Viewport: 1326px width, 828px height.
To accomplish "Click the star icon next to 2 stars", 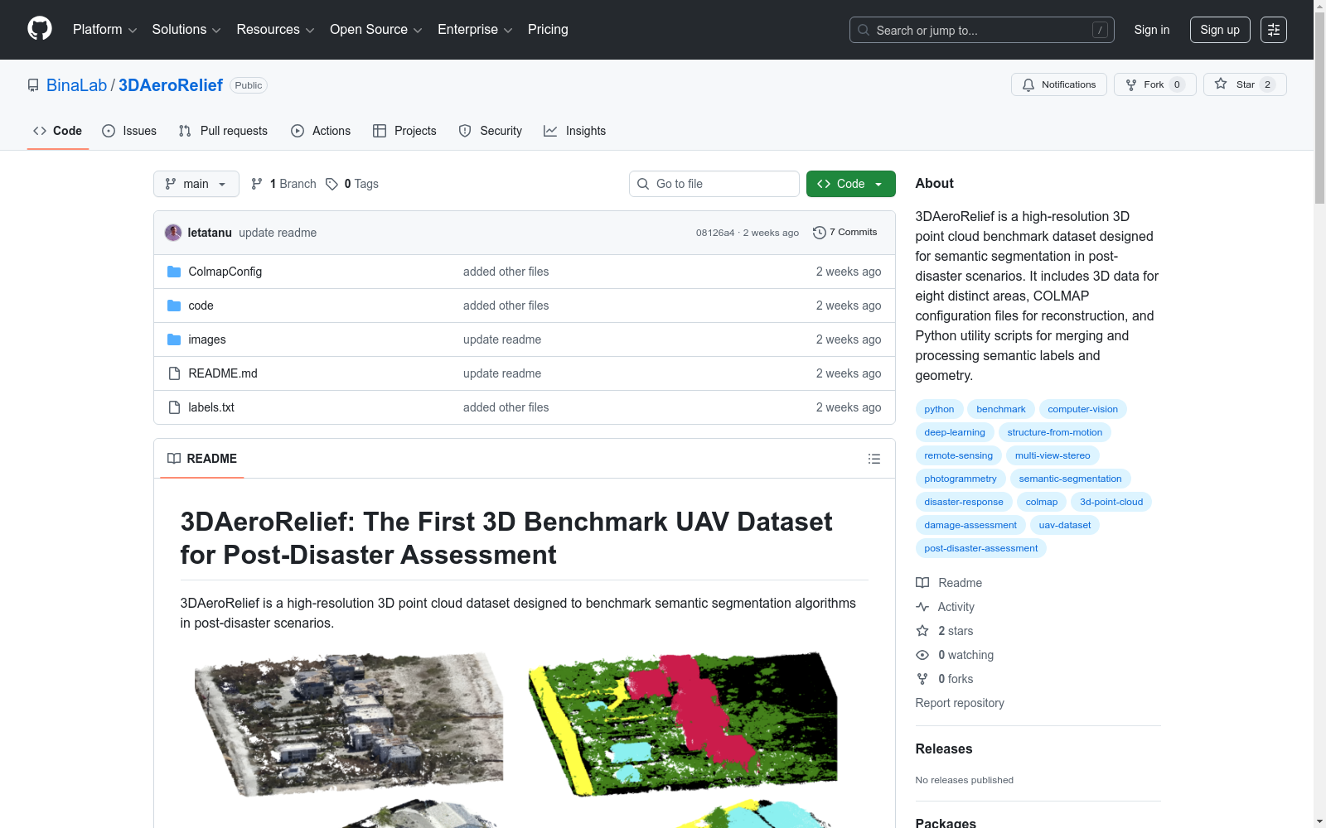I will [922, 631].
